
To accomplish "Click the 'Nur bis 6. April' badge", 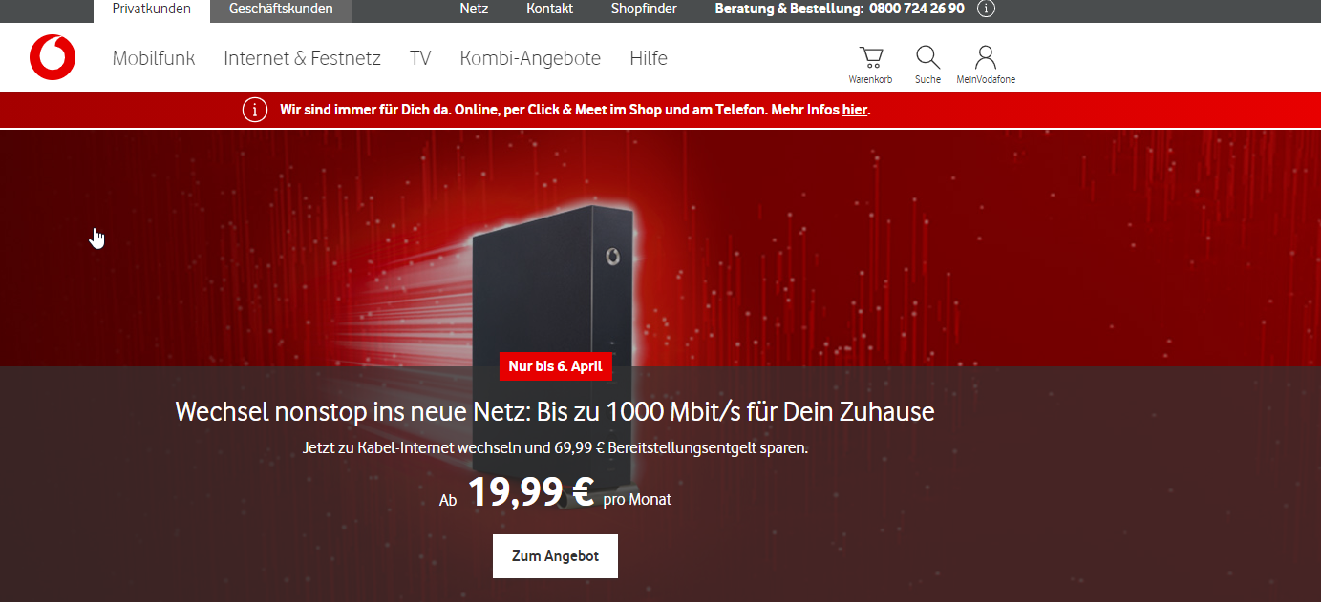I will (x=555, y=365).
